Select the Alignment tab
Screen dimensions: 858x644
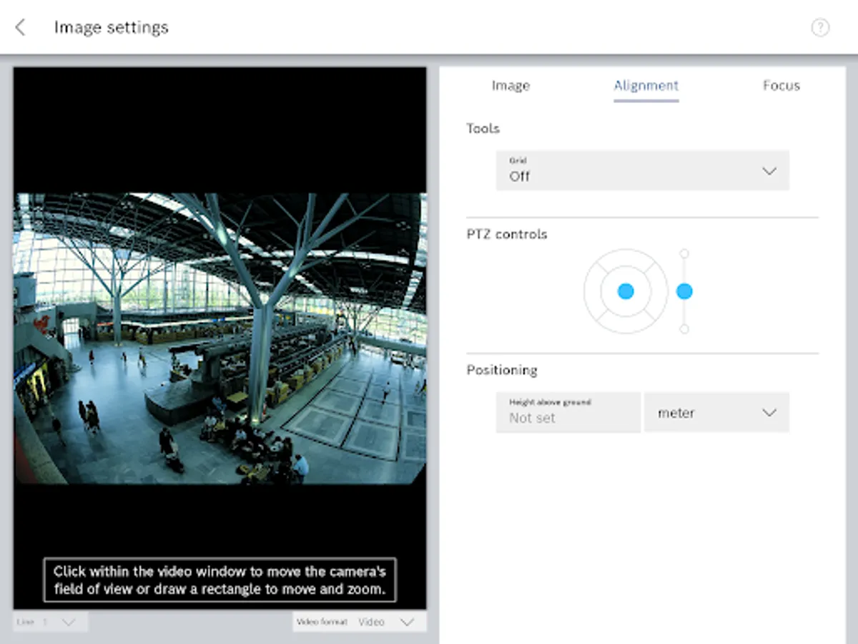(x=646, y=86)
